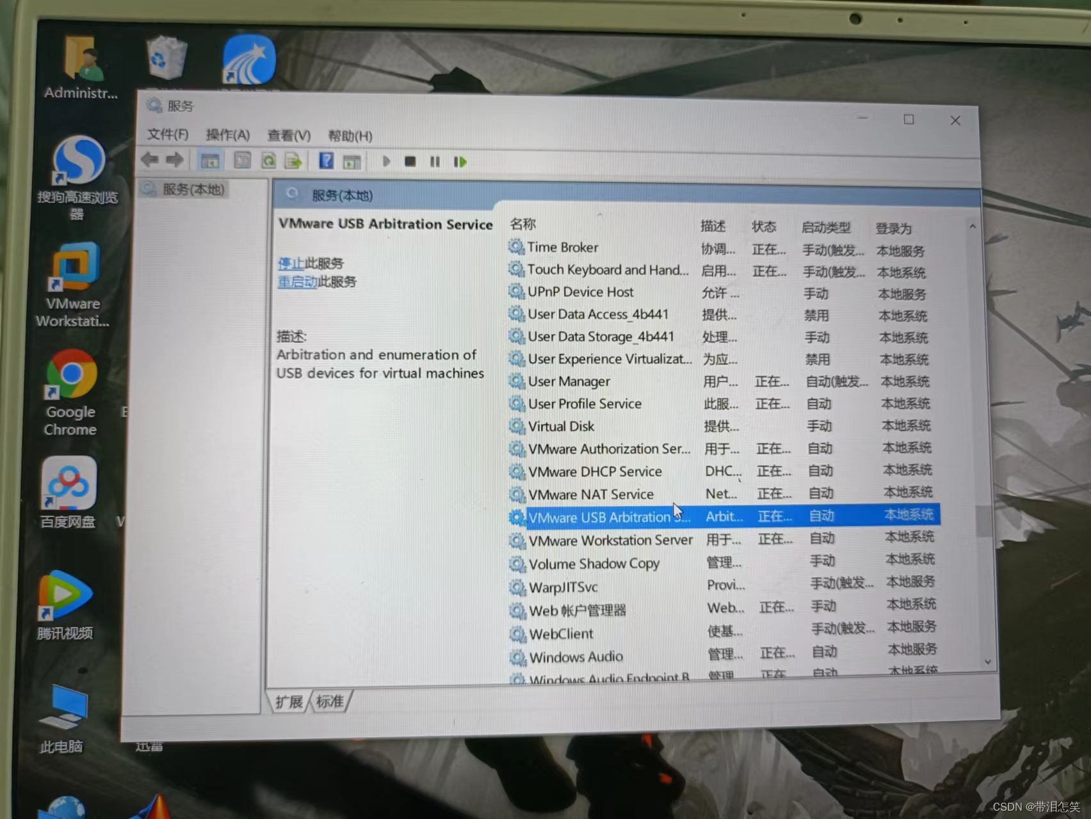Sort by the 状态 column header
The height and width of the screenshot is (819, 1091).
764,227
